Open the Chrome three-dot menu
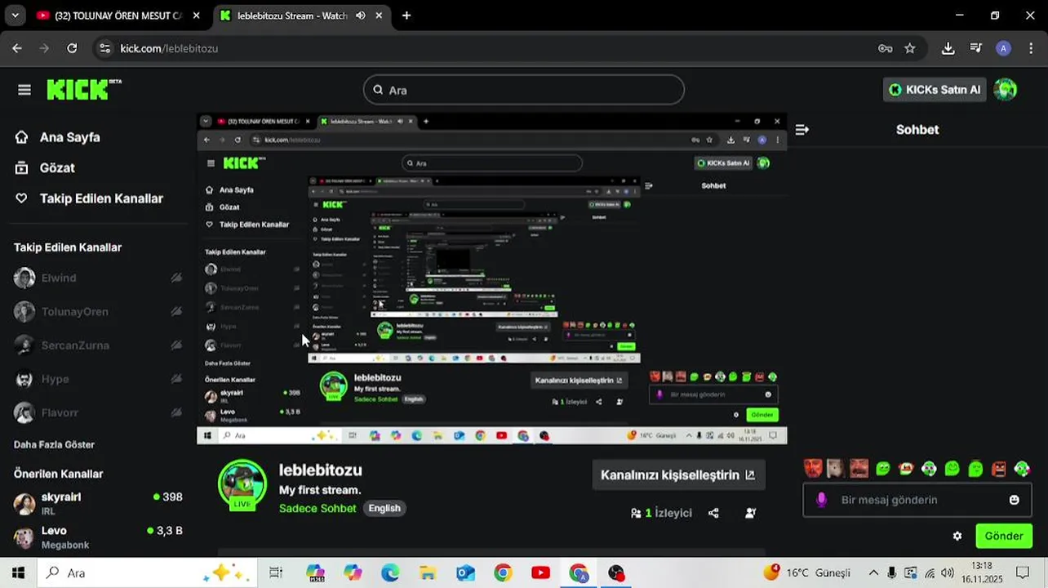The width and height of the screenshot is (1048, 588). pos(1031,48)
